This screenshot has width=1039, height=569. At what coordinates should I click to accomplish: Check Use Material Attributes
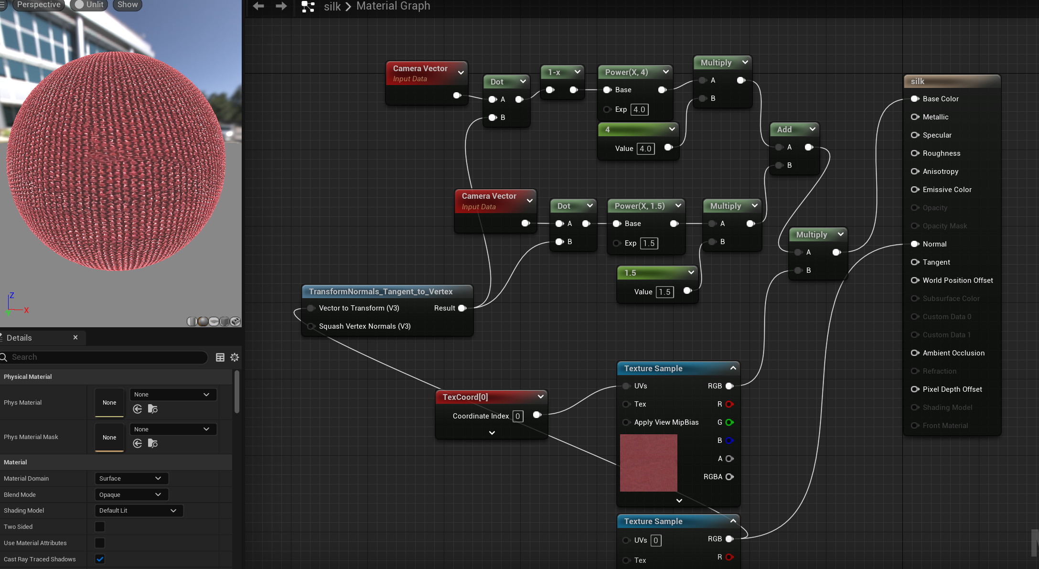click(100, 543)
